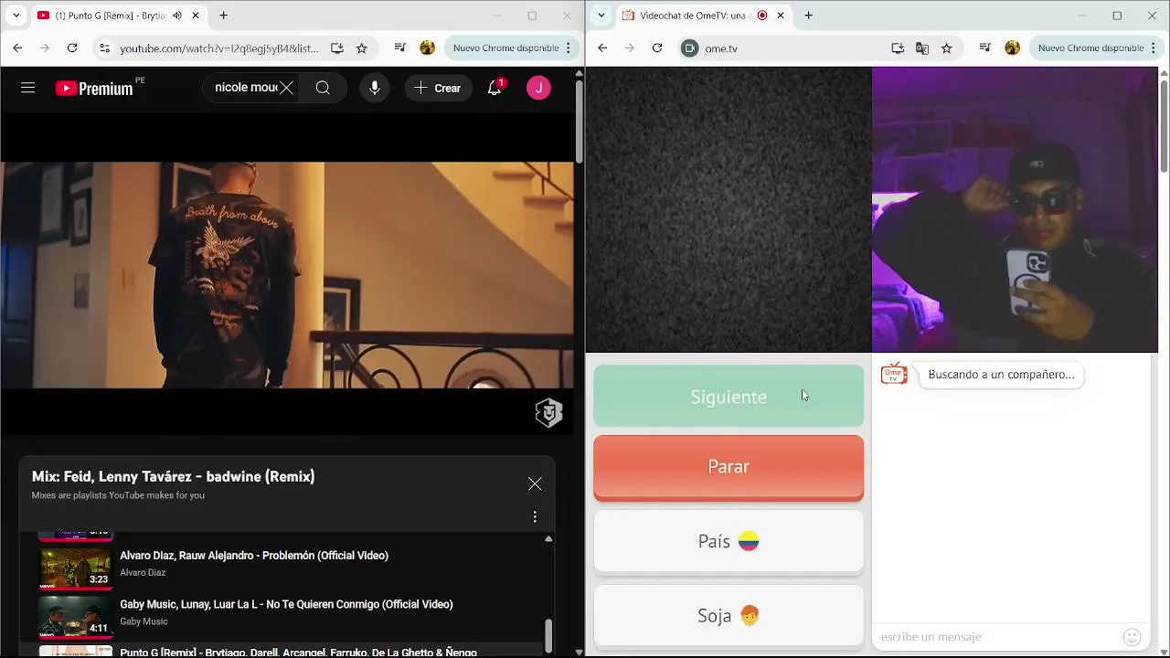
Task: Open Soja gender selector
Action: [x=729, y=616]
